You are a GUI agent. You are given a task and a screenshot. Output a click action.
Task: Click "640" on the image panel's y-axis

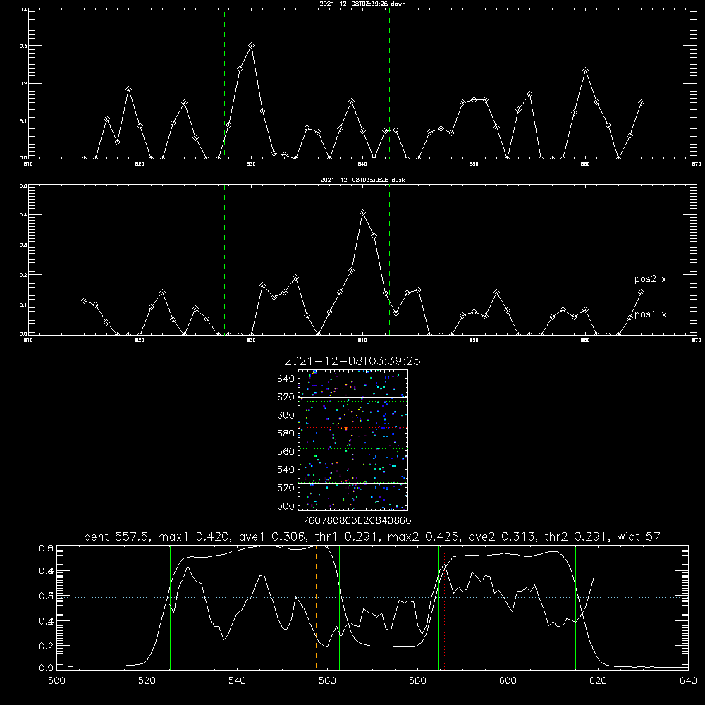coord(286,379)
